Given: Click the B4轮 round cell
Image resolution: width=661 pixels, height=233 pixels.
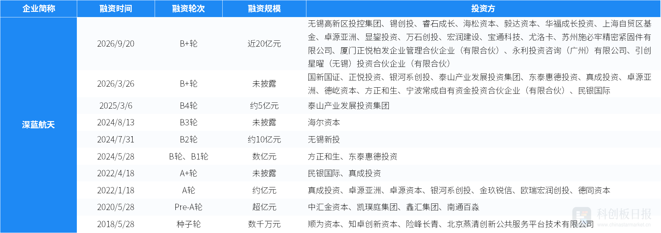Looking at the screenshot, I should (x=188, y=106).
